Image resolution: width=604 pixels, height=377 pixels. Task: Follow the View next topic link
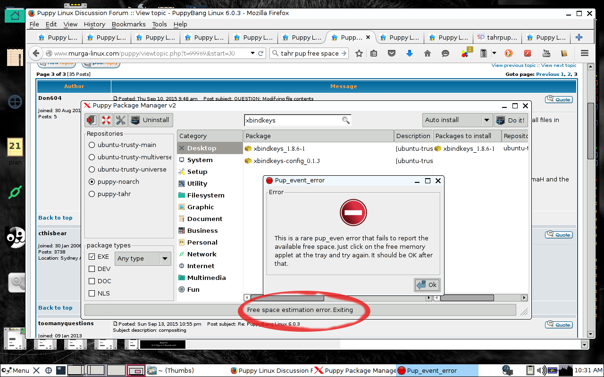(x=559, y=66)
